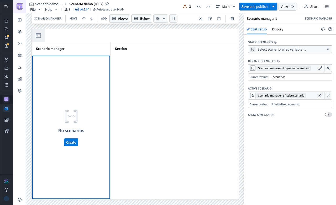The image size is (336, 205).
Task: Add a widget Below
Action: pyautogui.click(x=142, y=19)
